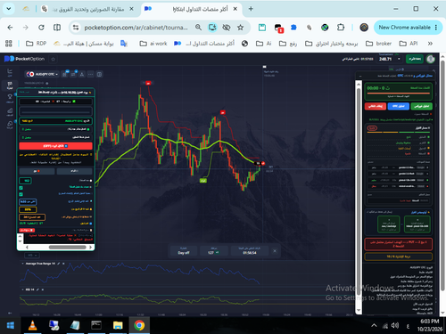Open the ai work bookmarks folder
Viewport: 446px width, 334px height.
(x=153, y=44)
